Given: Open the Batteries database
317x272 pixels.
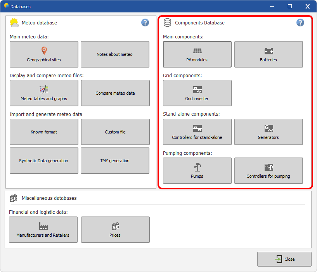Looking at the screenshot, I should [268, 54].
